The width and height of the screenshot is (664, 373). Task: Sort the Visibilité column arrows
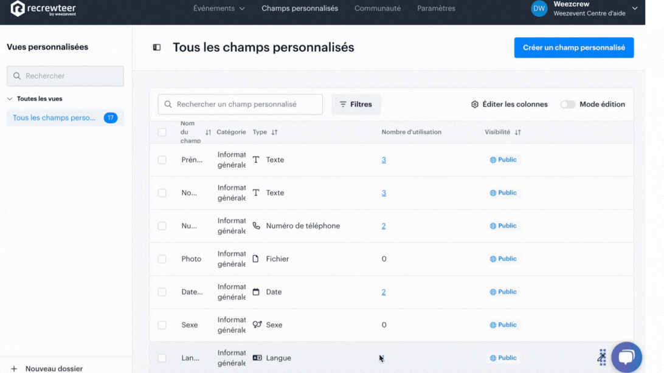click(517, 132)
